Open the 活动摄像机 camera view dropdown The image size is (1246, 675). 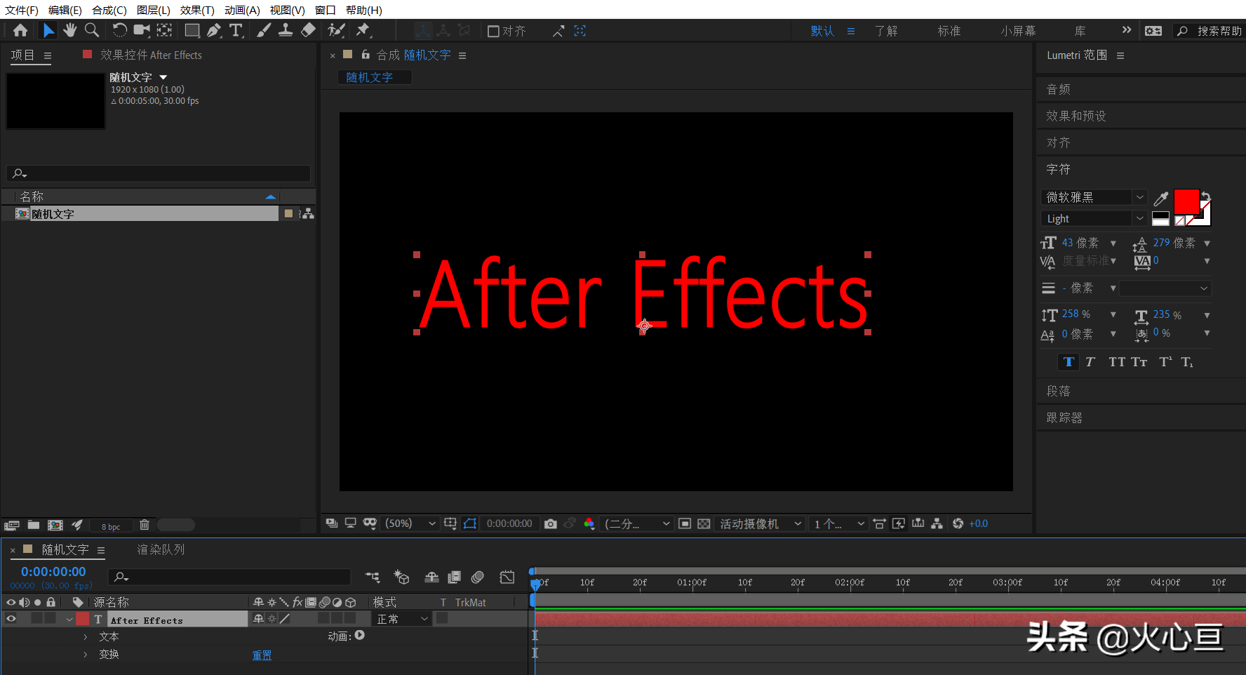[x=761, y=523]
